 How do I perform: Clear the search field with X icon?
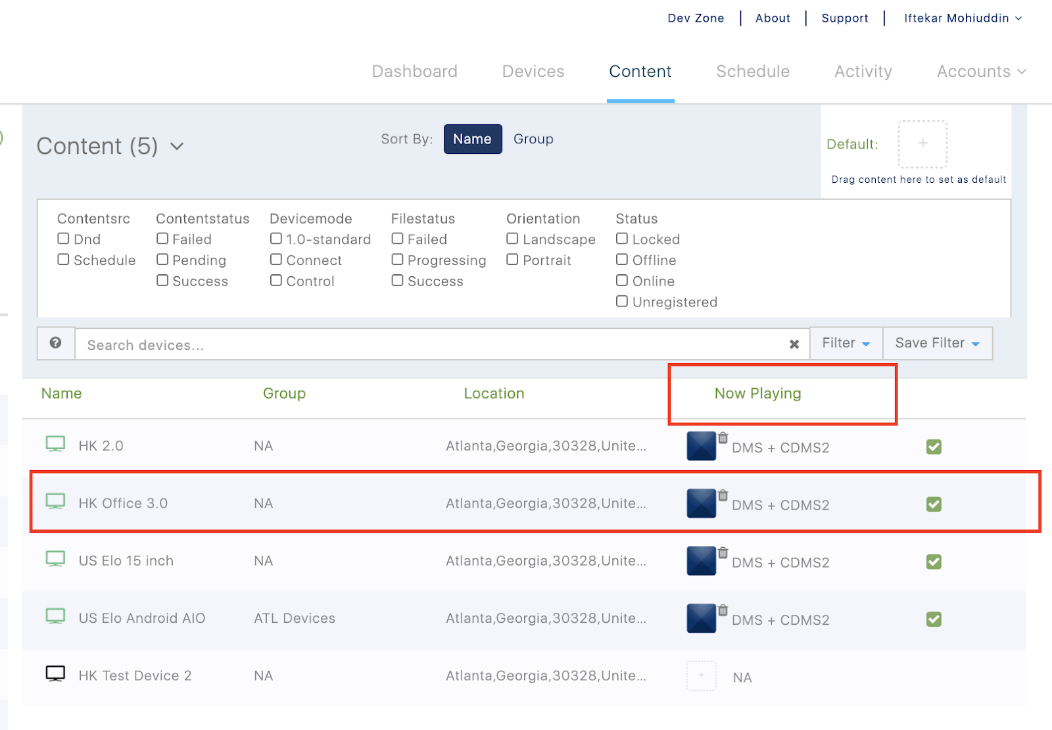point(794,344)
